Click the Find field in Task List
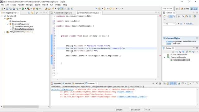The width and height of the screenshot is (199, 112). point(169,24)
